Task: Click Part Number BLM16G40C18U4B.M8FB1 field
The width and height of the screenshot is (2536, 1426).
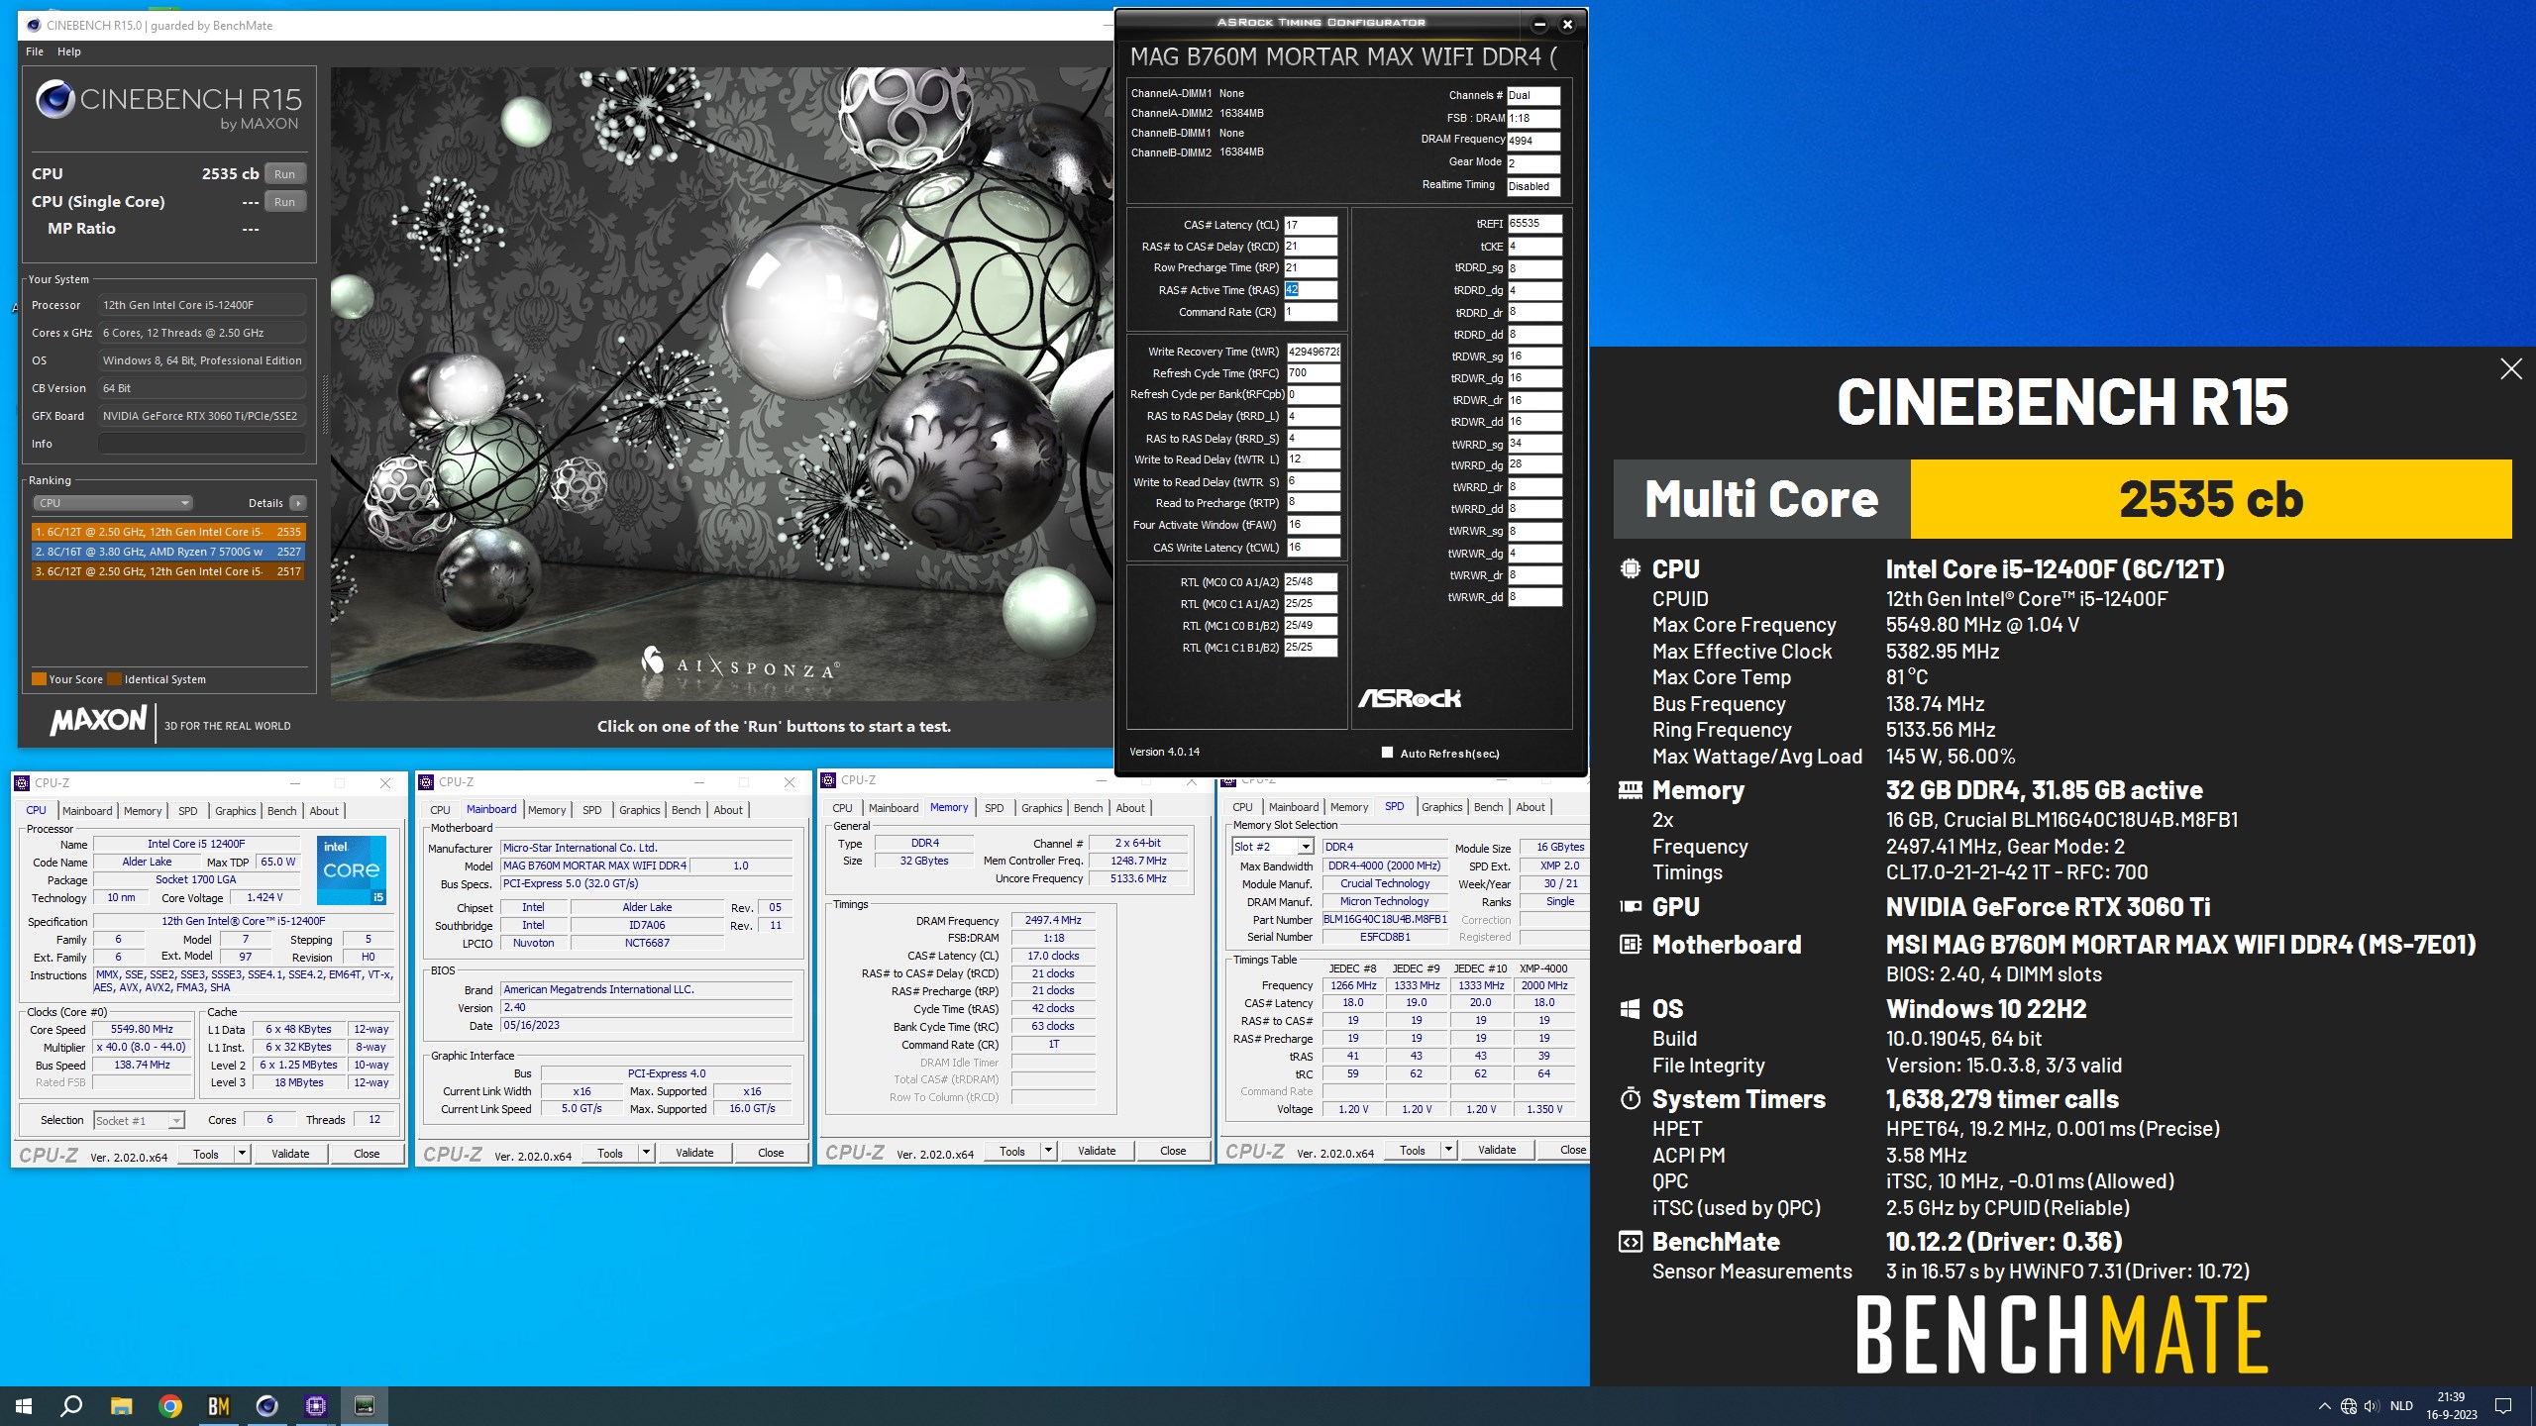Action: click(1385, 919)
